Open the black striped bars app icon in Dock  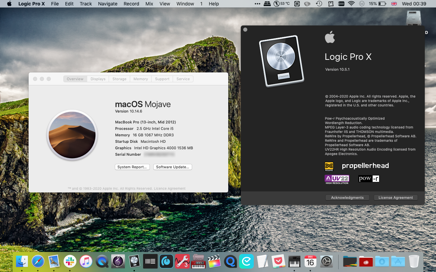point(150,261)
